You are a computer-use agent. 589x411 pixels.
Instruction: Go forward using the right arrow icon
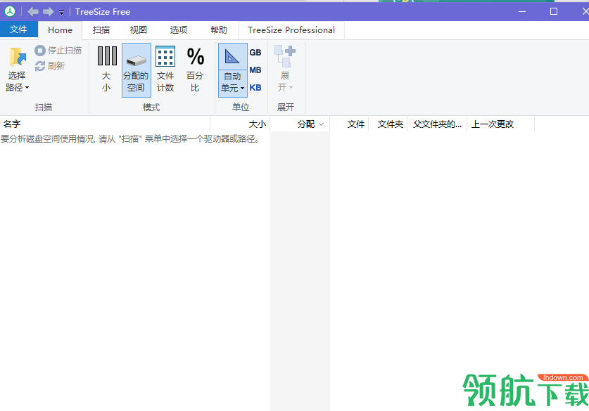click(x=49, y=12)
